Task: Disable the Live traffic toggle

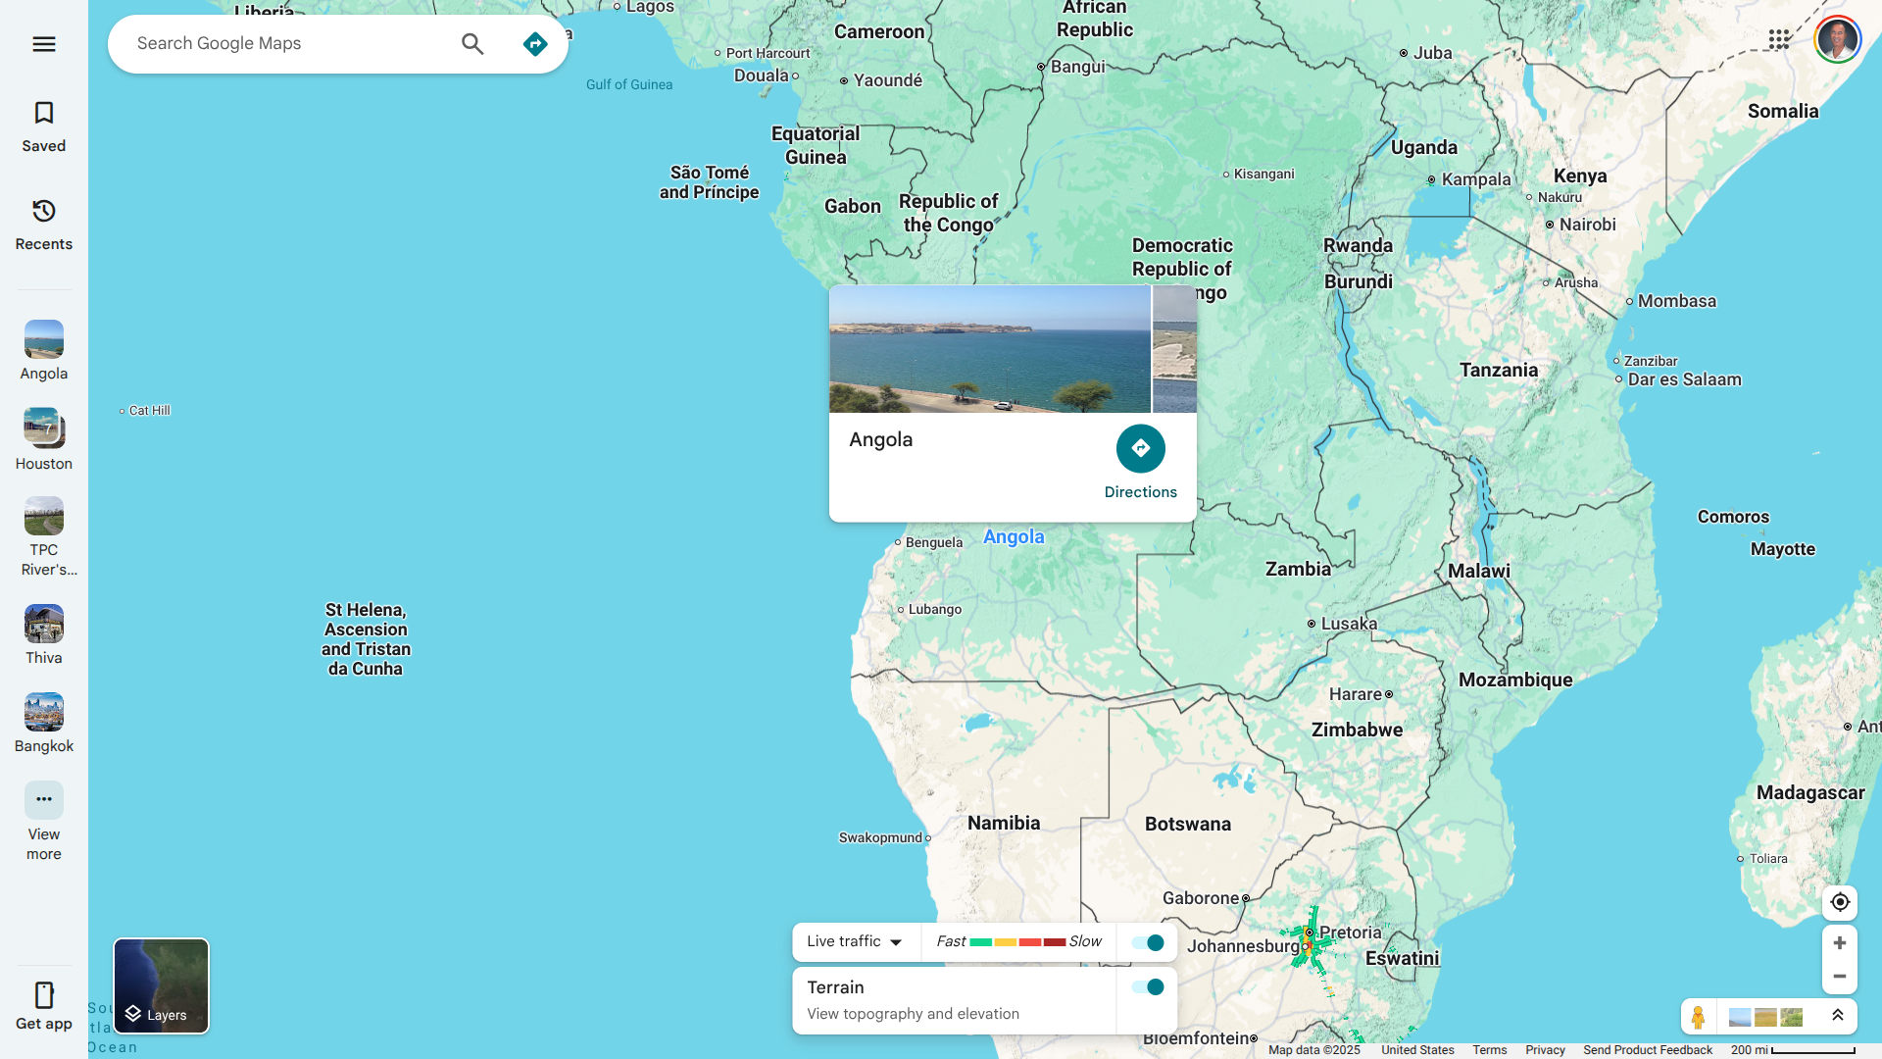Action: tap(1147, 942)
